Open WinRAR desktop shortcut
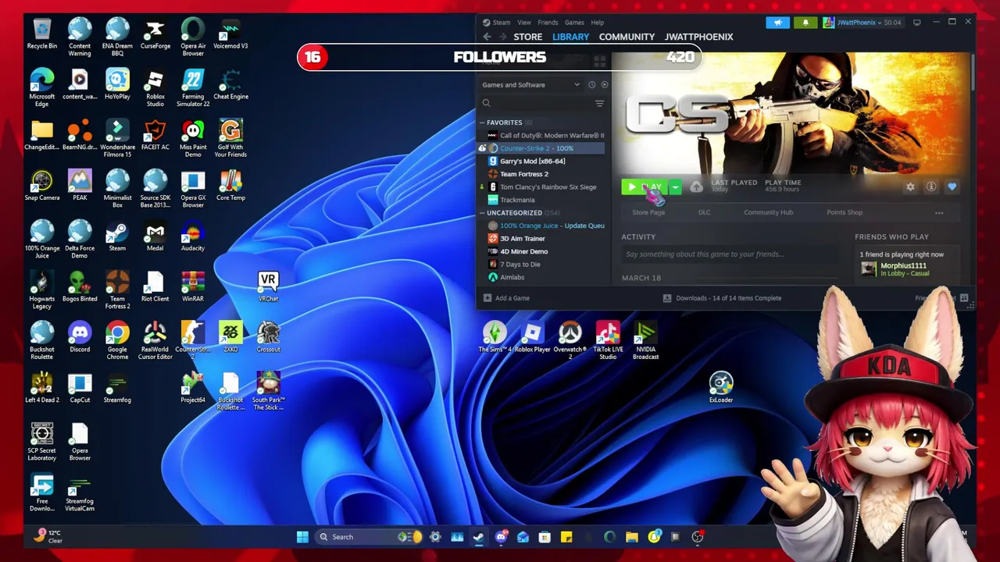This screenshot has width=1000, height=562. pos(193,287)
